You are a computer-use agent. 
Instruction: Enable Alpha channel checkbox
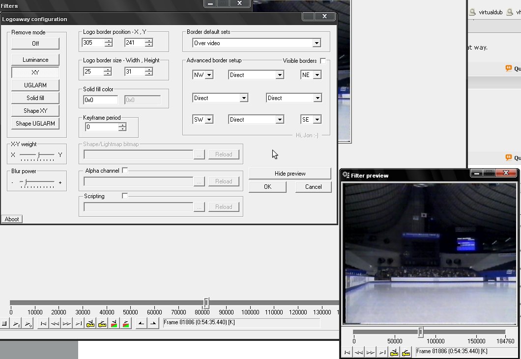pos(125,170)
